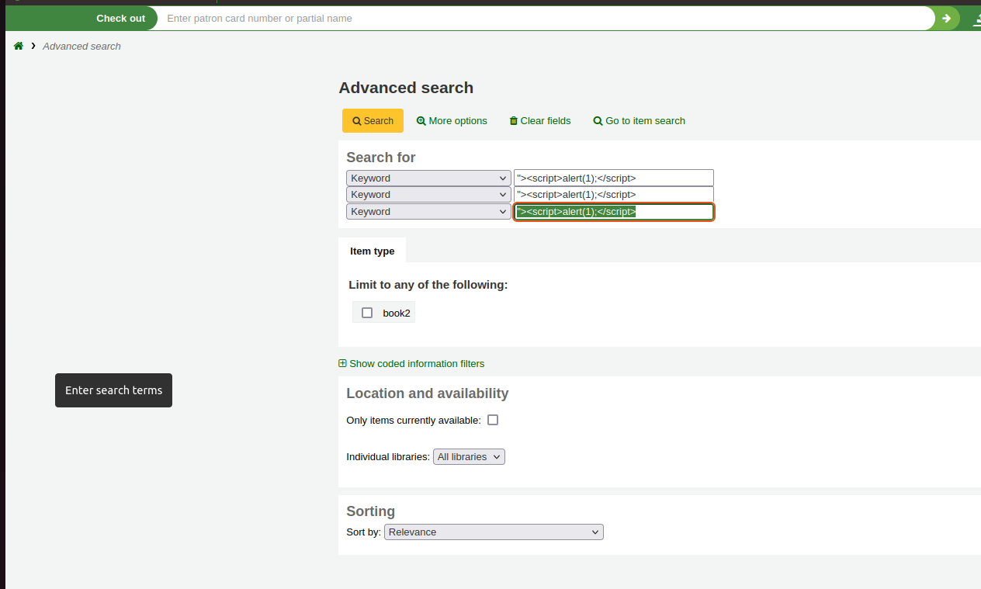Click the patron card number input field

click(543, 18)
